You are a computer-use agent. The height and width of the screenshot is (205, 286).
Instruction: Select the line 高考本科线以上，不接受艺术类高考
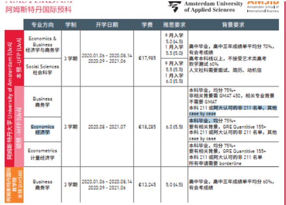[x=227, y=59]
